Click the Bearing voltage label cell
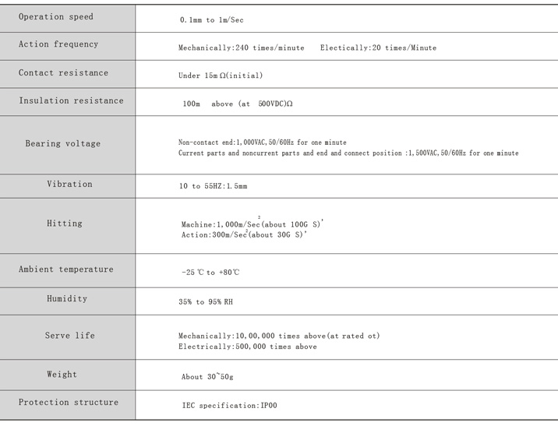The width and height of the screenshot is (558, 426). pyautogui.click(x=62, y=143)
